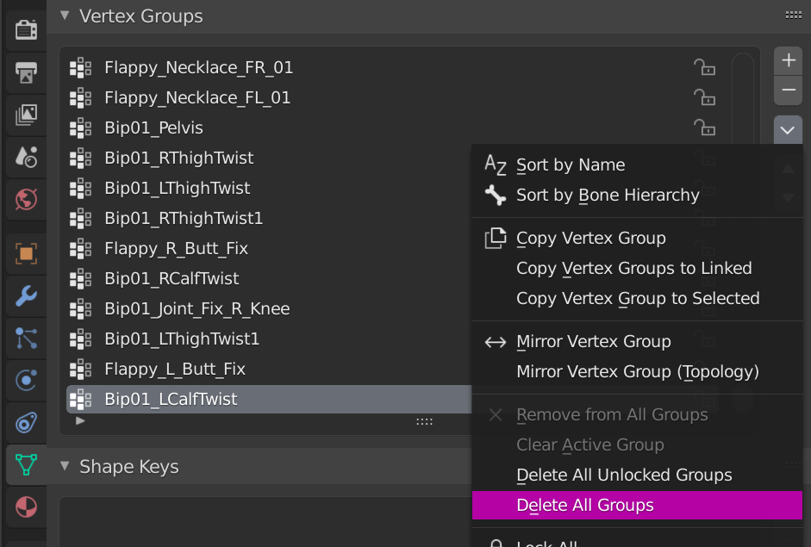Select the Bip01_RCalfTwist vertex group
The width and height of the screenshot is (811, 547).
(x=172, y=278)
